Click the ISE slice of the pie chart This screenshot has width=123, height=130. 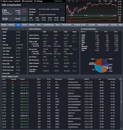point(98,69)
